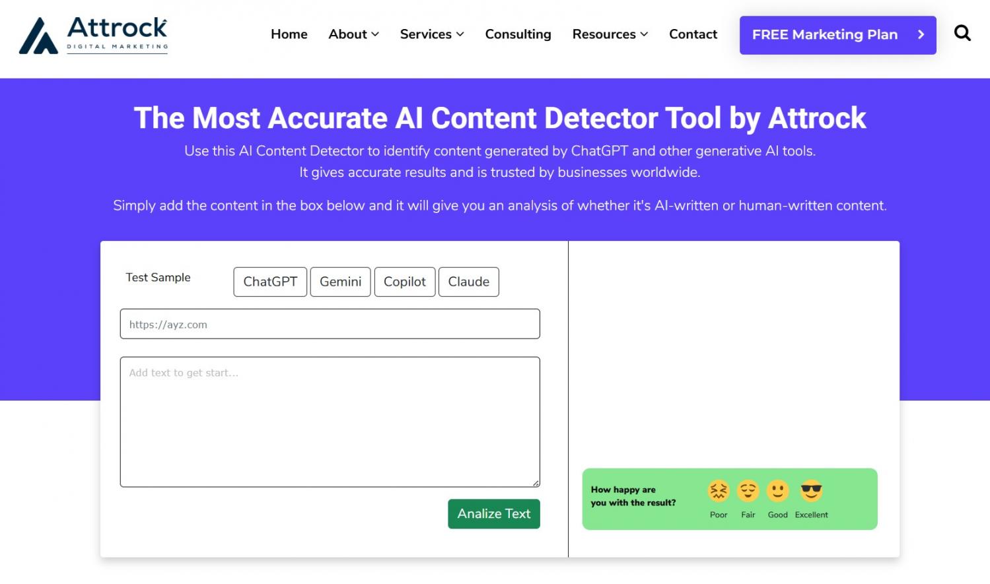Choose the Good smiley face rating
990x584 pixels.
click(777, 492)
